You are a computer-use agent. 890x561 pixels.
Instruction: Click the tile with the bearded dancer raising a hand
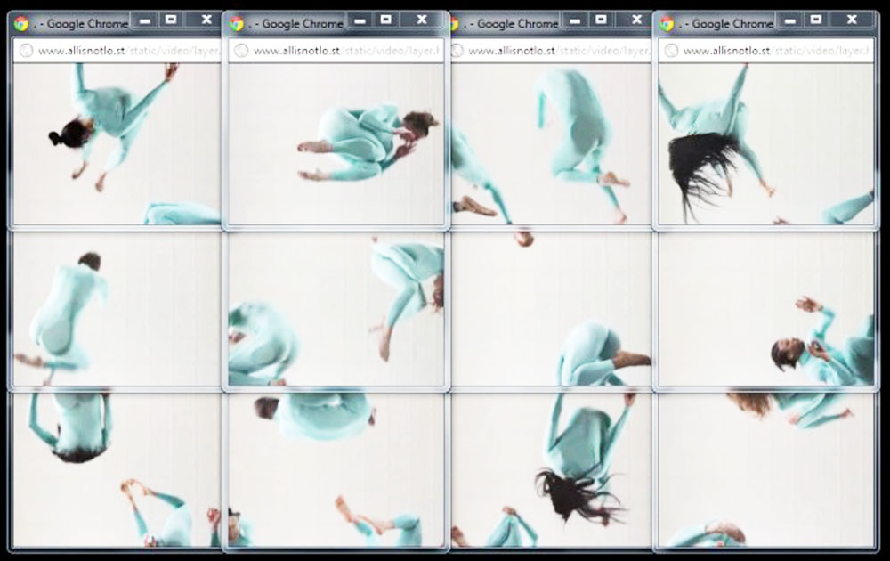[x=766, y=310]
